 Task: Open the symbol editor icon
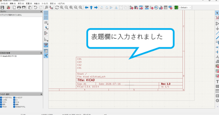pos(131,8)
